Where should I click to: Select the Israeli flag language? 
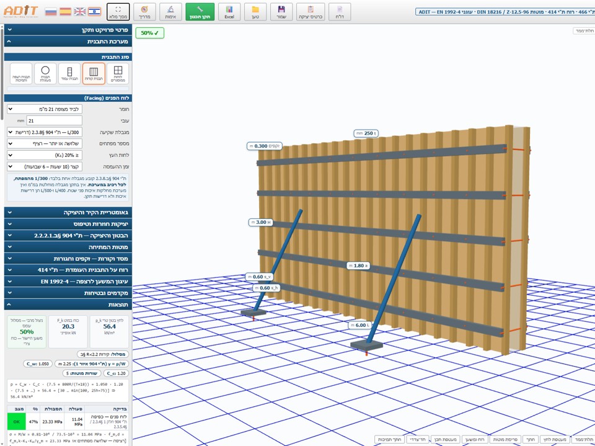point(94,12)
